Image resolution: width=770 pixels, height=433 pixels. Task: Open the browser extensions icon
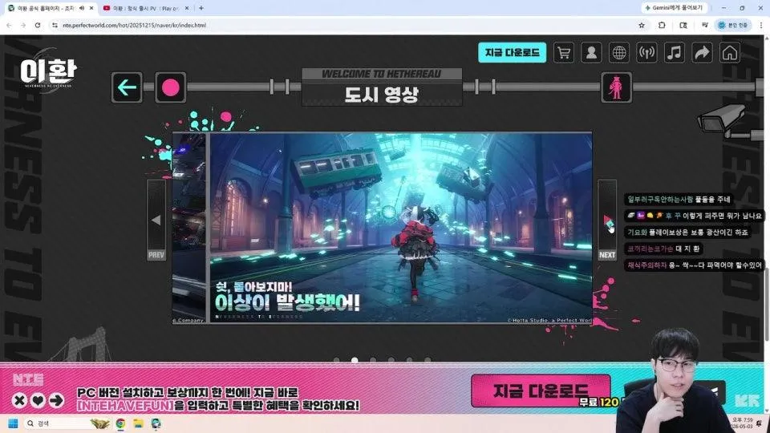(662, 25)
